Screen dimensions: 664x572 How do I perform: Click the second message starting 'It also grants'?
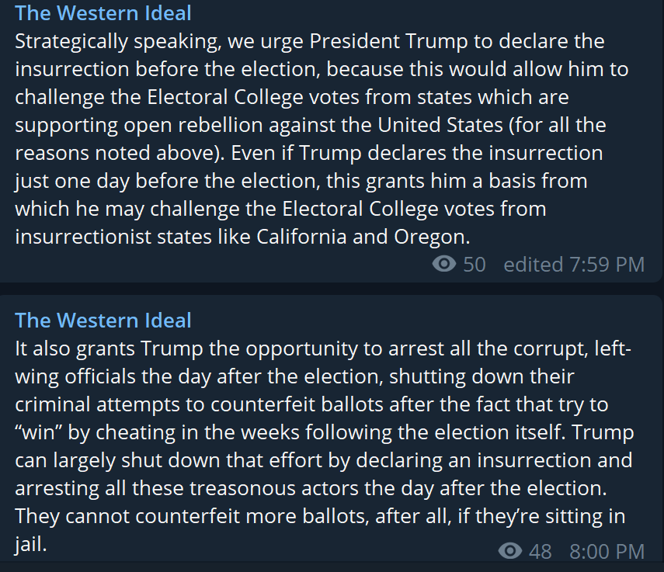[x=325, y=446]
